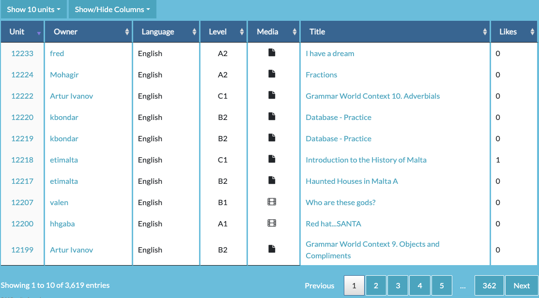Click the sort arrows icon on the Media column
Screen dimensions: 539x298
(x=294, y=31)
